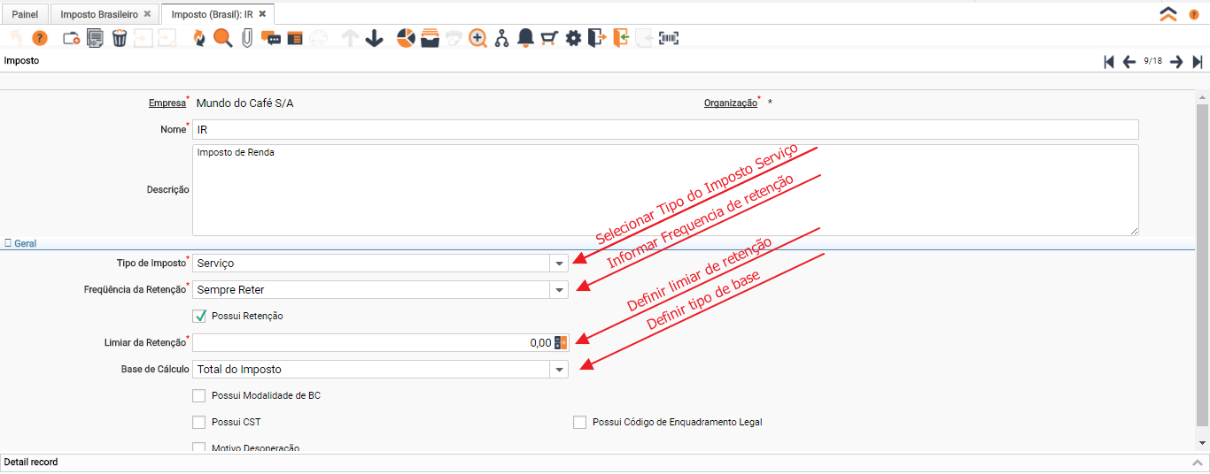Tick Possui Código de Enquadramento Legal
Image resolution: width=1210 pixels, height=474 pixels.
(580, 422)
